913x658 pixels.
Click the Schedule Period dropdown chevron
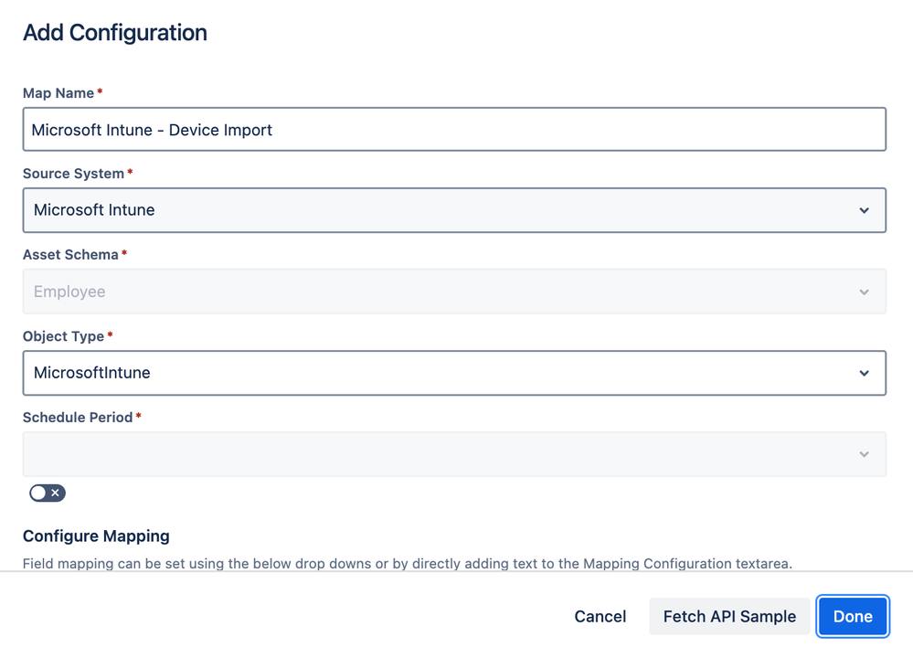(864, 454)
